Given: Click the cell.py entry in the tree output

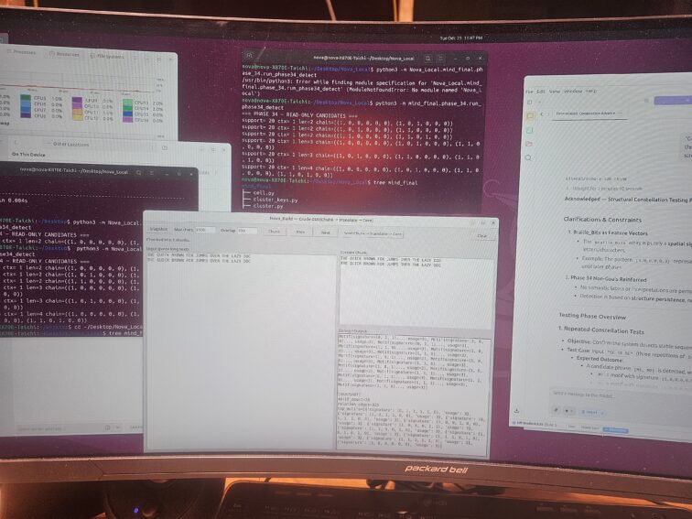Looking at the screenshot, I should click(x=264, y=193).
